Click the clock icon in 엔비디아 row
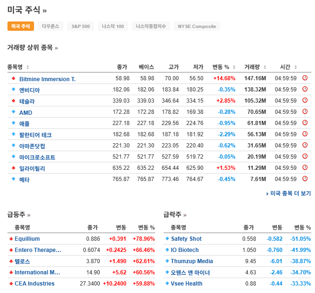315x293 pixels. (305, 89)
